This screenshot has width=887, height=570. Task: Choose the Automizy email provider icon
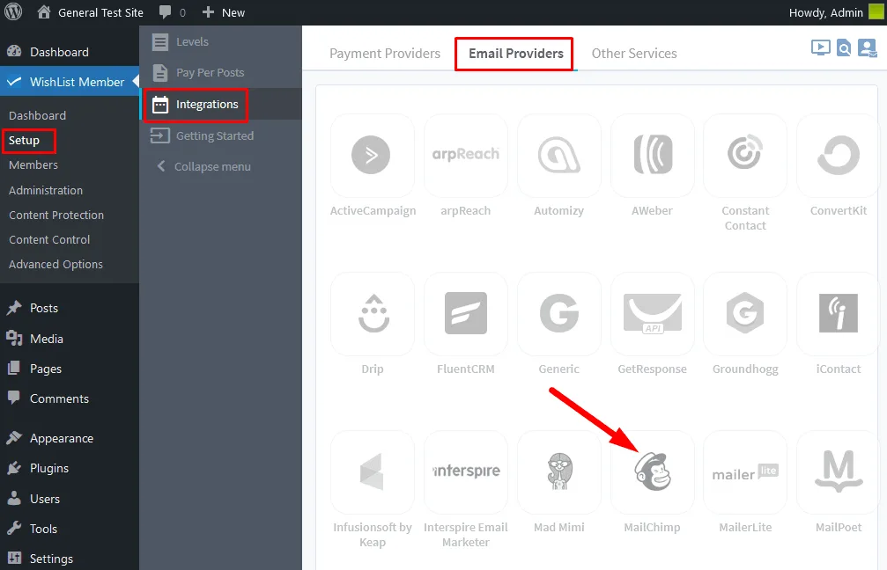[x=558, y=154]
